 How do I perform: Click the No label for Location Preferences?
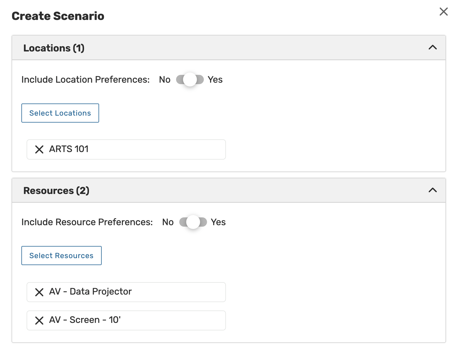tap(165, 79)
